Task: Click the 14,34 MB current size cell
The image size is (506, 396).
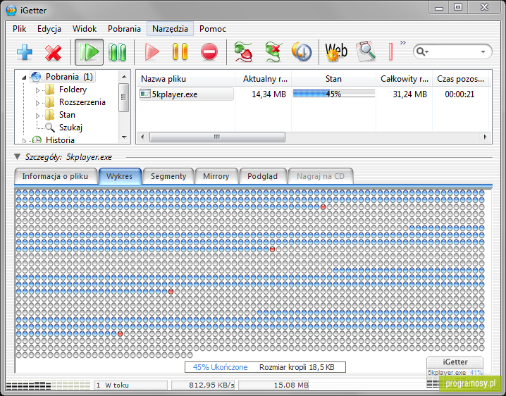Action: click(x=269, y=94)
